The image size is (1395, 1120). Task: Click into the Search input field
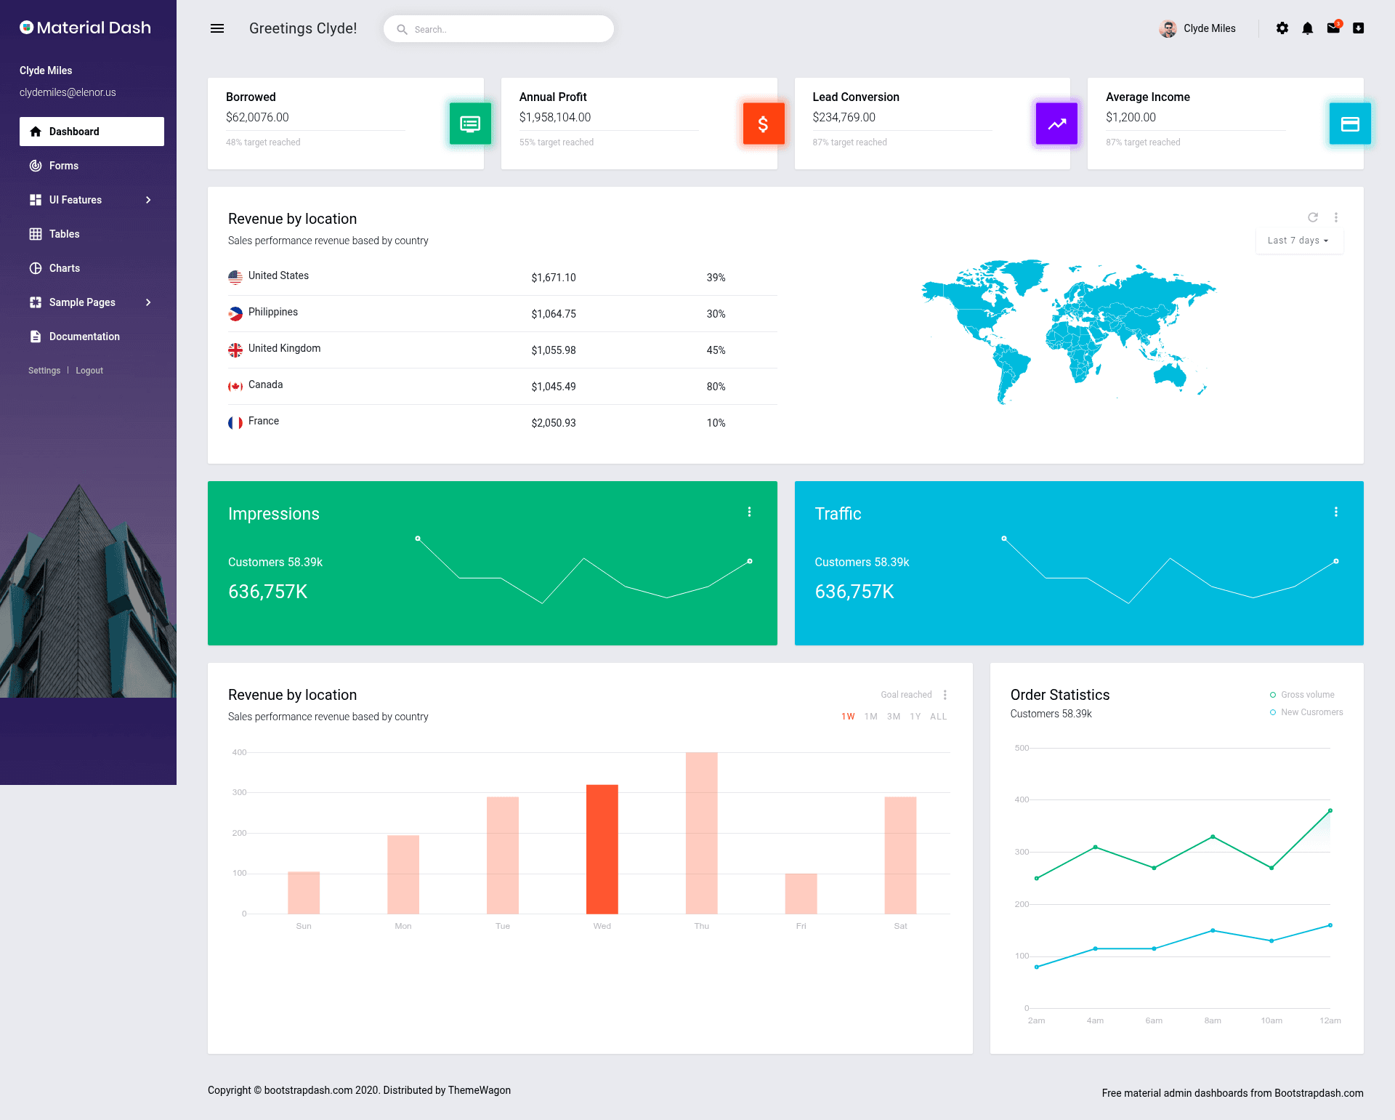pyautogui.click(x=498, y=29)
